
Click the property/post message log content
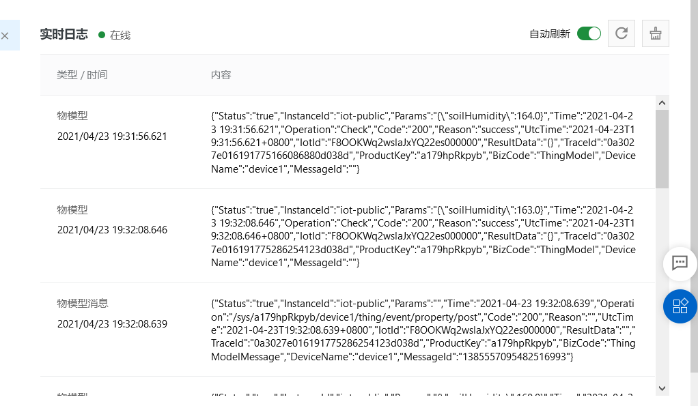[423, 330]
